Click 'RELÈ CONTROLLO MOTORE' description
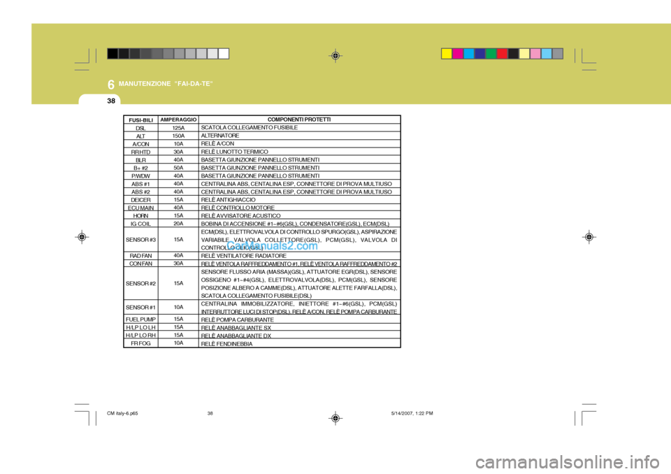Image resolution: width=671 pixels, height=474 pixels. tap(238, 208)
